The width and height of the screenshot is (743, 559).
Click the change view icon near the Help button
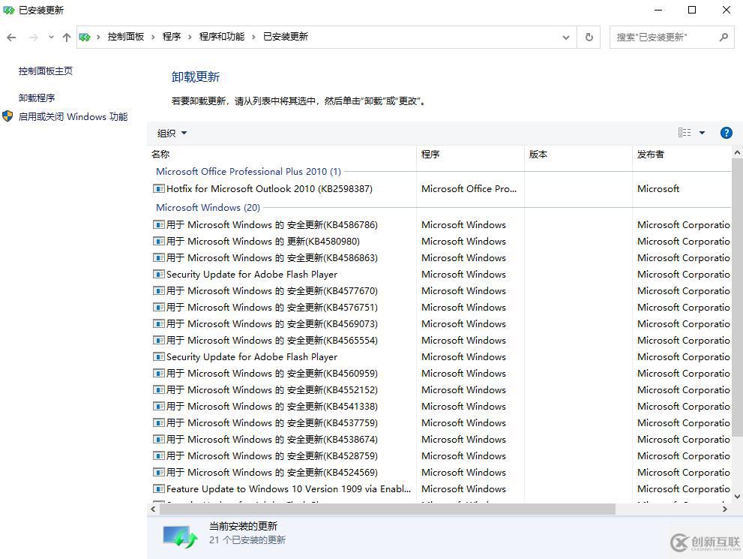click(x=684, y=133)
